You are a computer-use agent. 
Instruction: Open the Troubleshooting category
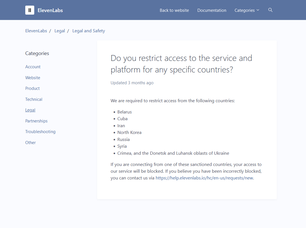[40, 132]
